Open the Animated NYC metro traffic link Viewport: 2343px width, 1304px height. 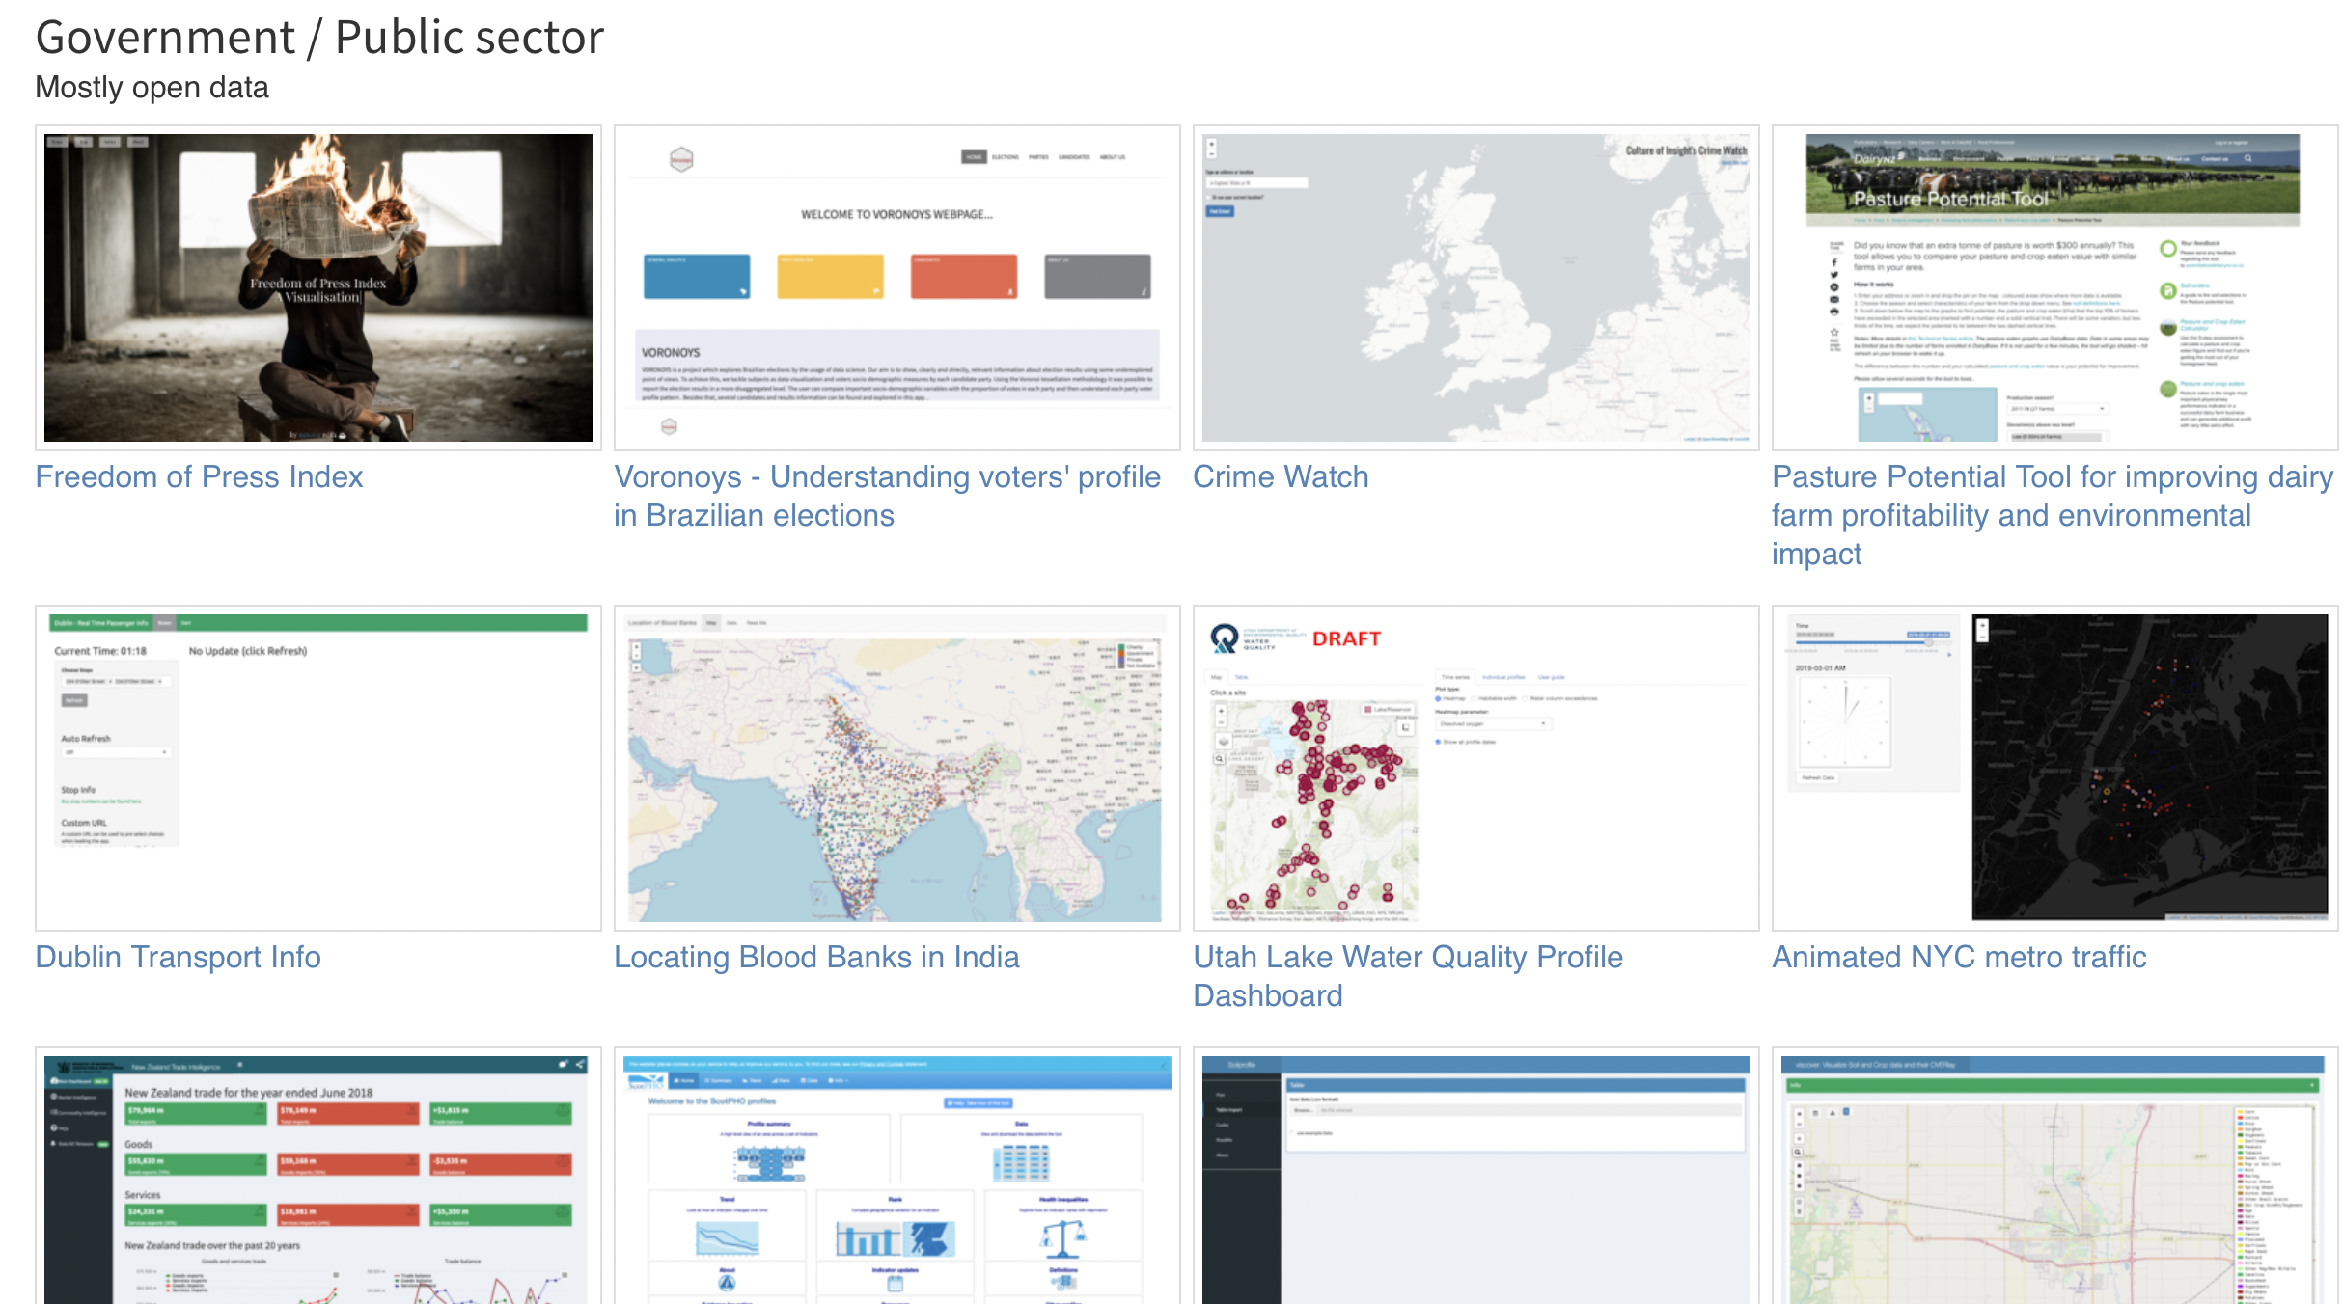(x=1959, y=957)
